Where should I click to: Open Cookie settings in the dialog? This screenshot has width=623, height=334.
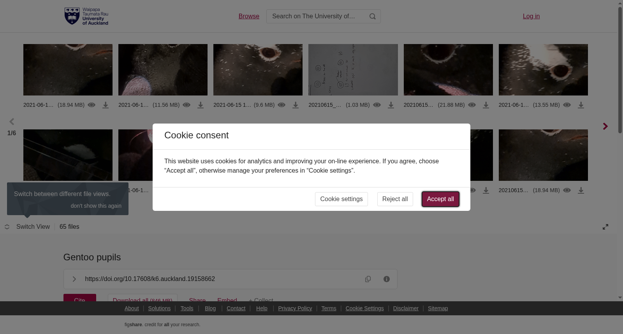click(x=341, y=199)
